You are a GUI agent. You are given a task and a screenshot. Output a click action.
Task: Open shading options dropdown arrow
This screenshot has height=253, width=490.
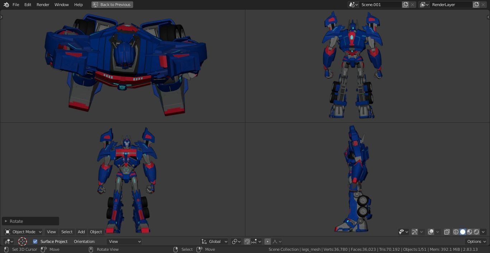[483, 232]
